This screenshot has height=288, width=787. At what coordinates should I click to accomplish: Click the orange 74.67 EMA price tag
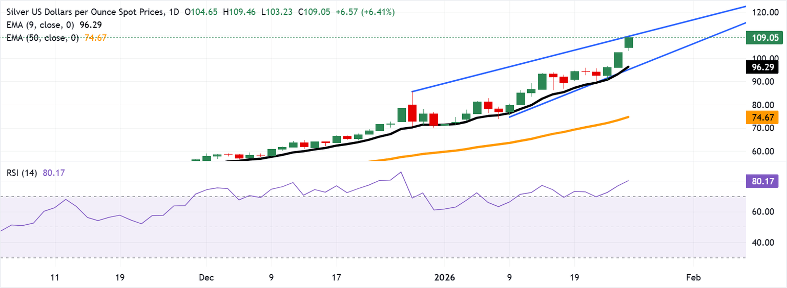pyautogui.click(x=763, y=117)
